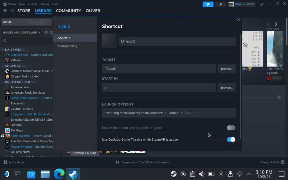Click the properties dialog scrollbar
288x180 pixels.
coord(240,86)
